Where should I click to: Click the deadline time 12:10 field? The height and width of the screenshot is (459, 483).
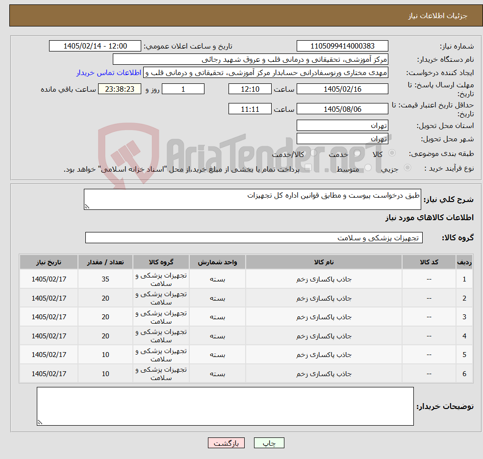(x=250, y=89)
